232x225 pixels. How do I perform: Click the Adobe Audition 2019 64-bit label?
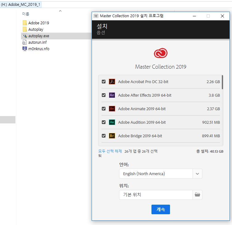142,123
